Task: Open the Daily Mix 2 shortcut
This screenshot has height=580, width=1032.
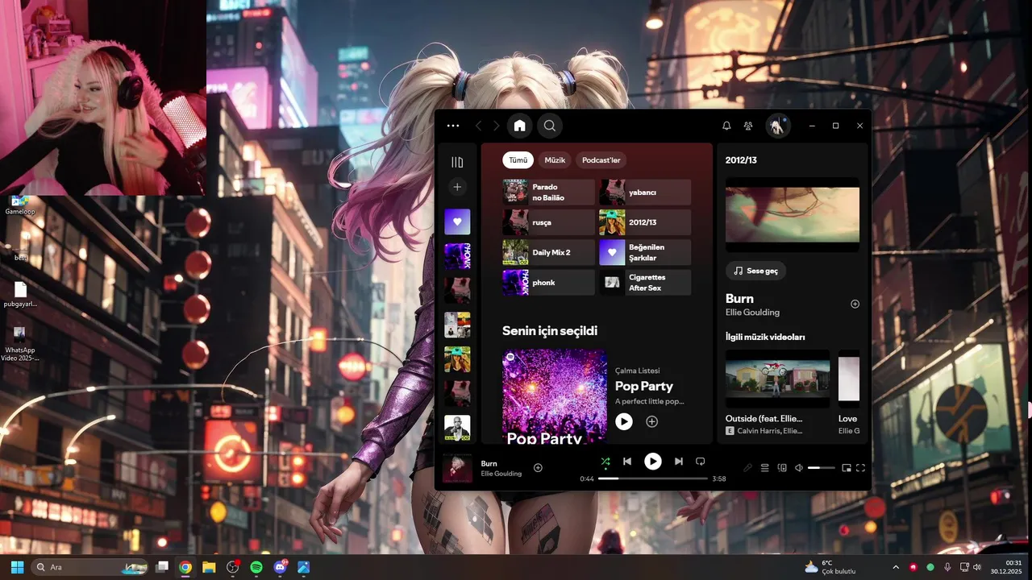Action: 548,252
